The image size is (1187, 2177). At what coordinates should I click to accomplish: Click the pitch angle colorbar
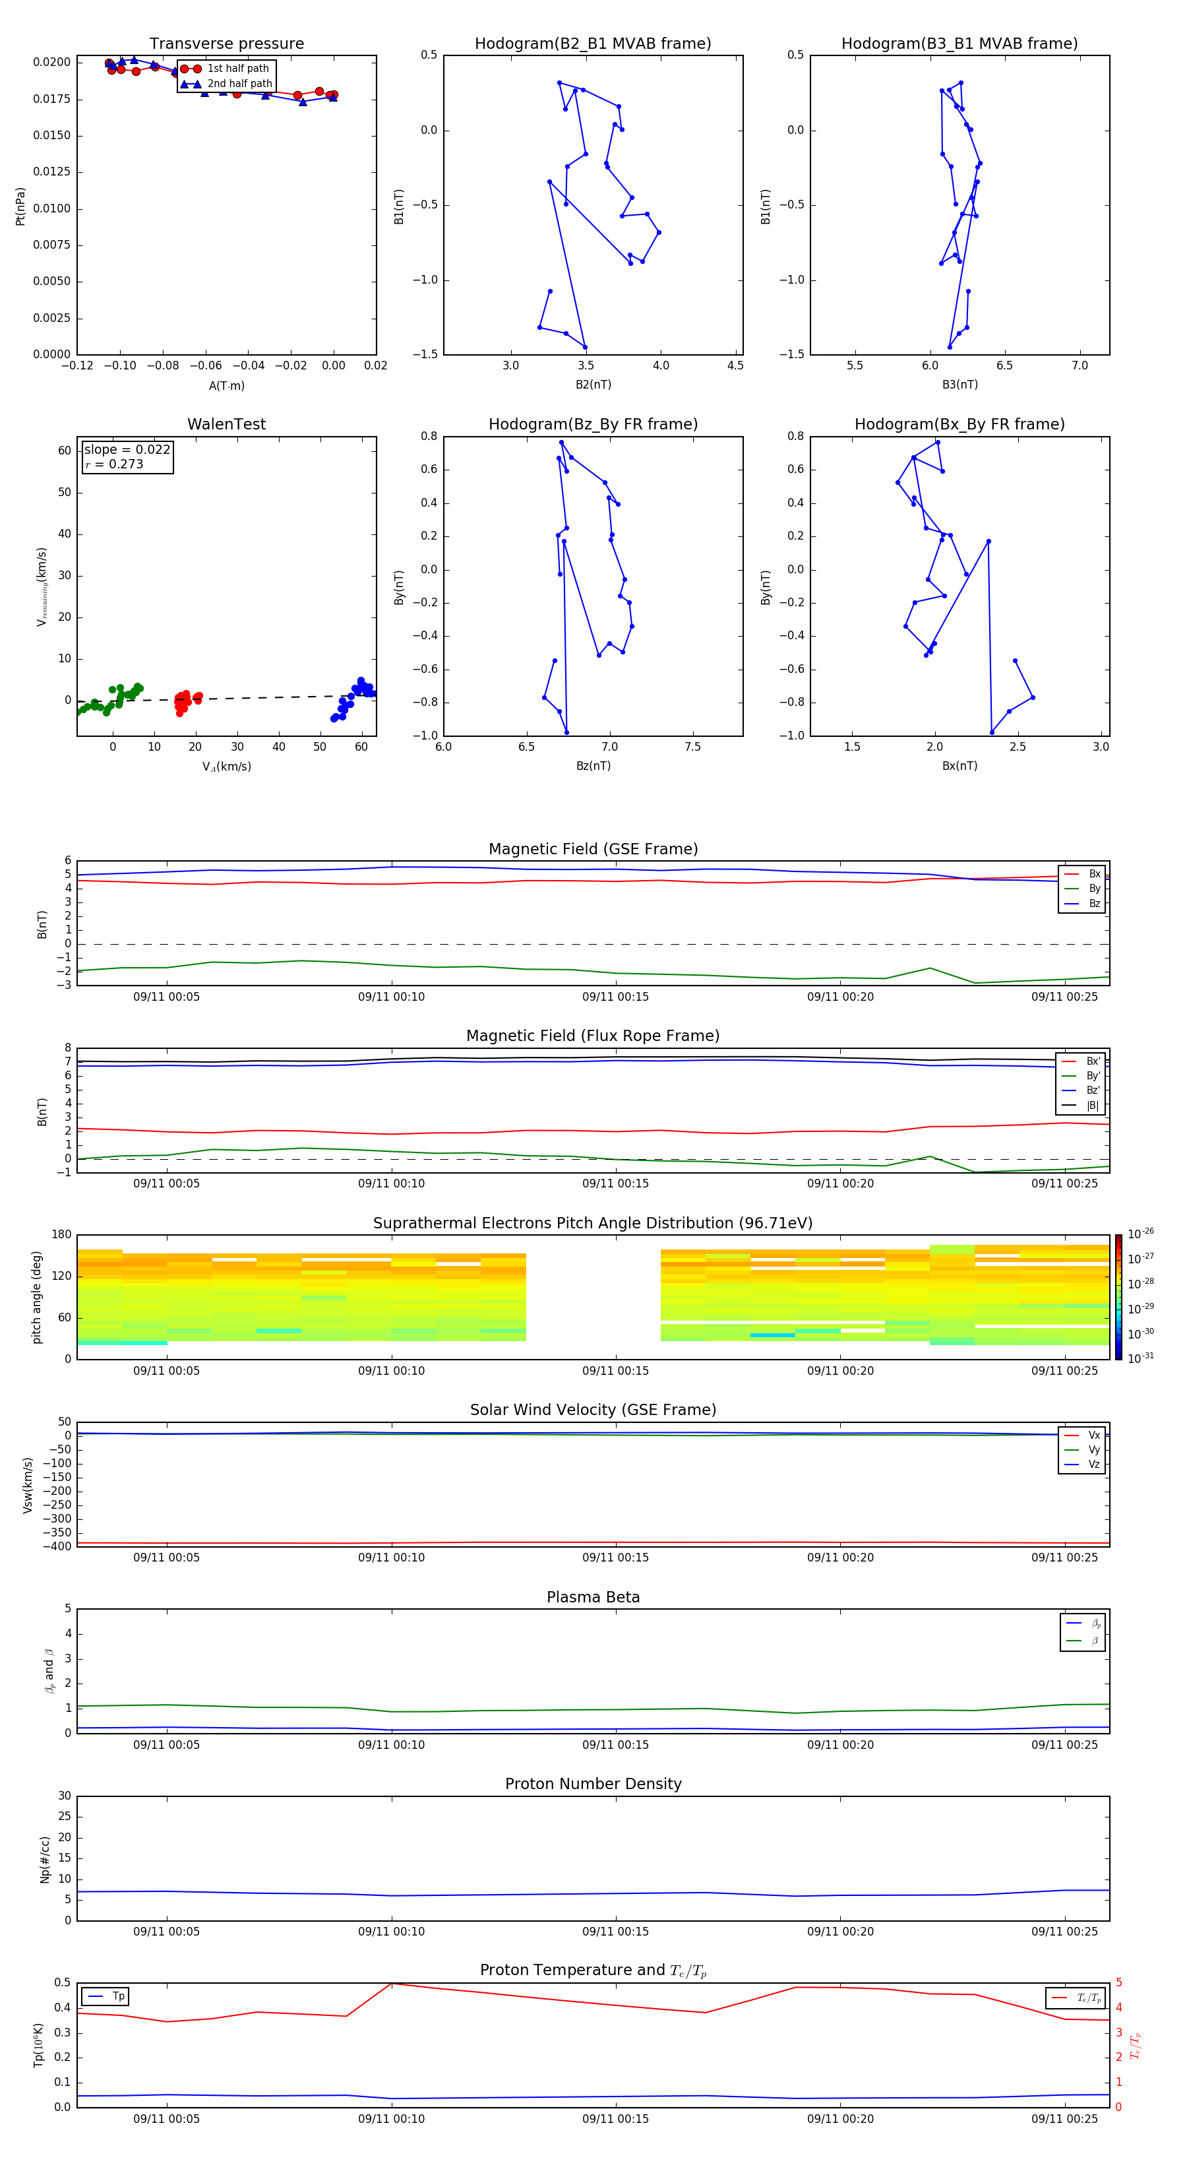tap(1118, 1297)
